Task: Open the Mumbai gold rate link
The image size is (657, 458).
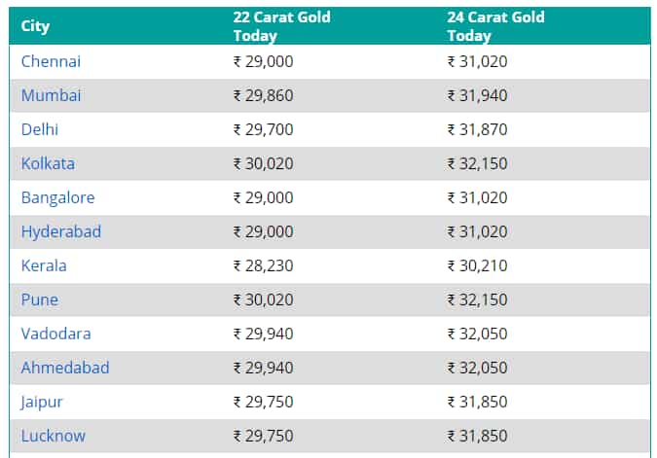Action: (x=51, y=95)
